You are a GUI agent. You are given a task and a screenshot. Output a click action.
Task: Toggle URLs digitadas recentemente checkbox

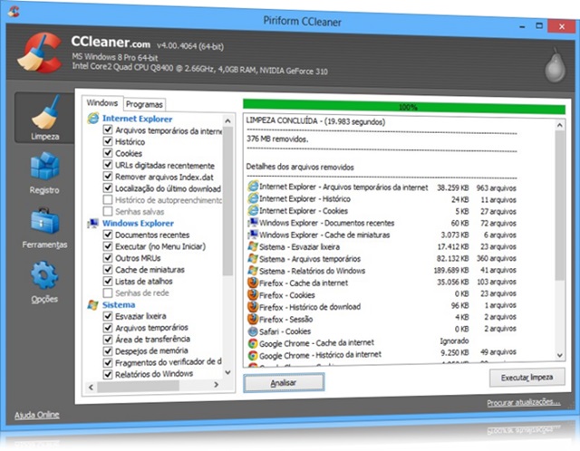(x=108, y=164)
